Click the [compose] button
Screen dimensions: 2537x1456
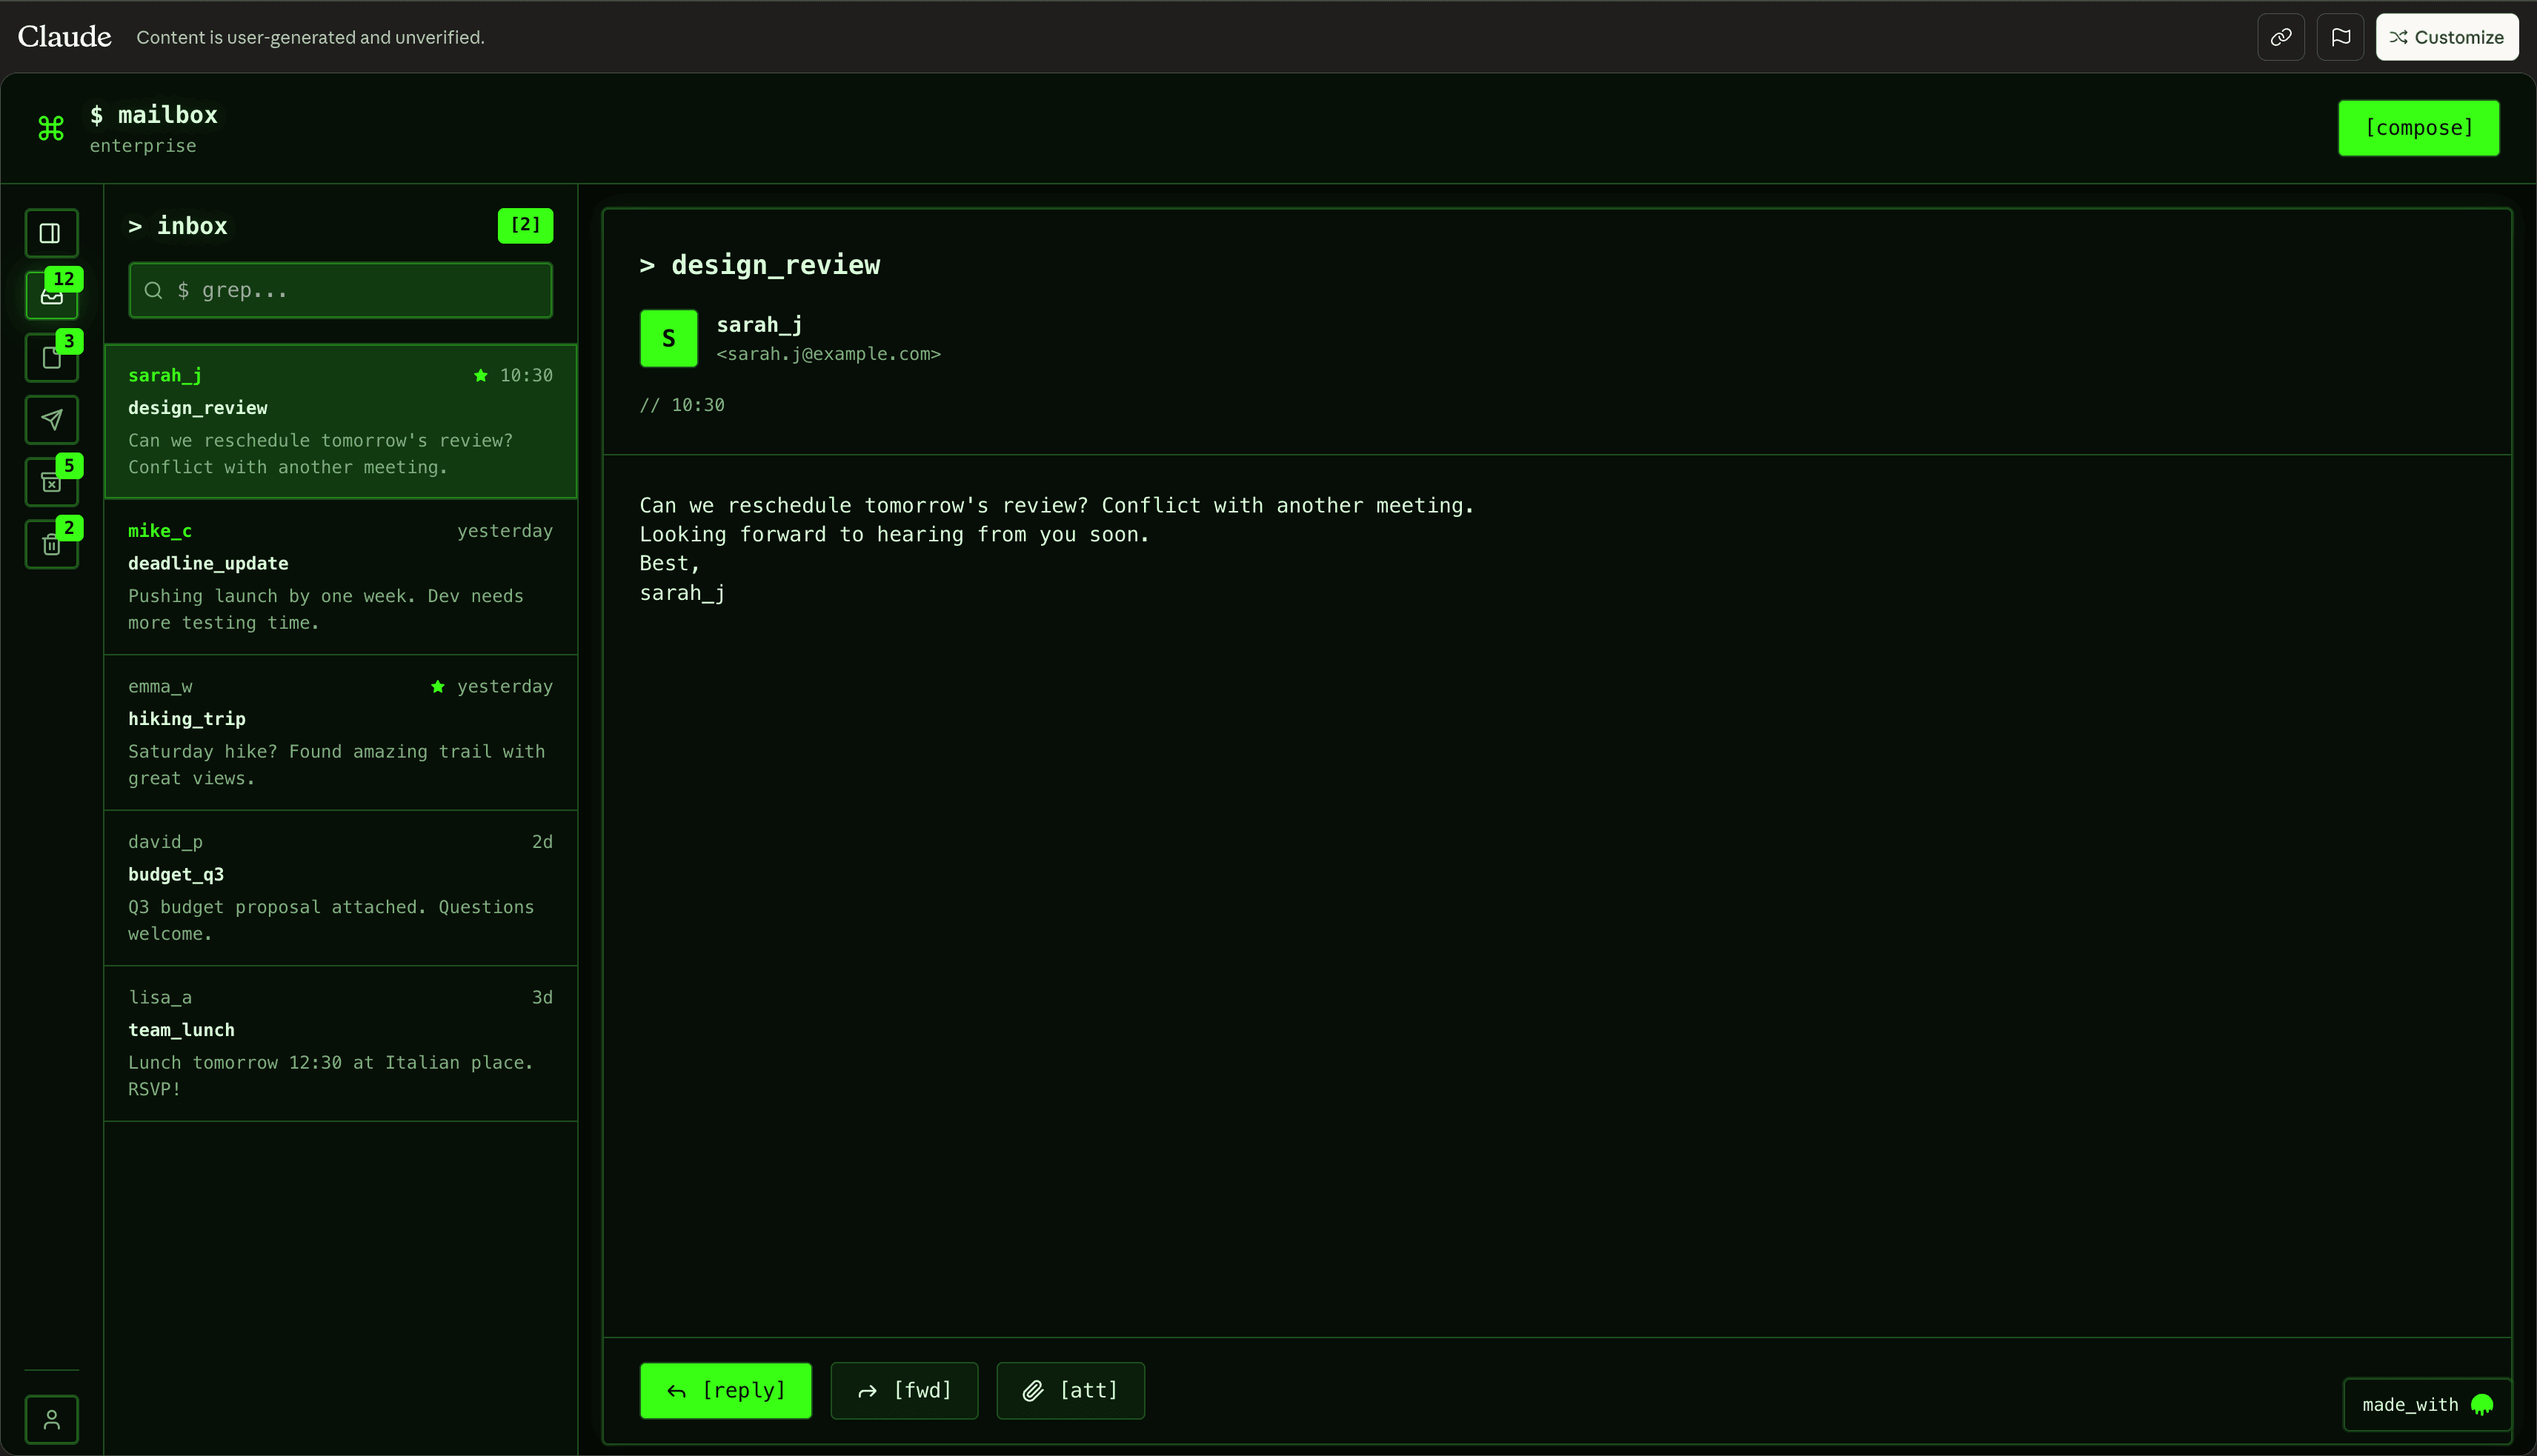pyautogui.click(x=2418, y=128)
